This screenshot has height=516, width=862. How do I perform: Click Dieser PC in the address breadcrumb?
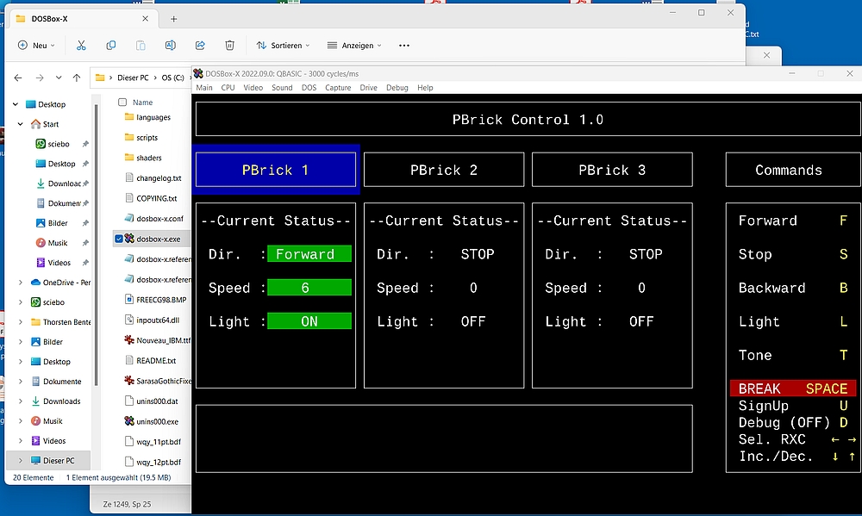[133, 78]
